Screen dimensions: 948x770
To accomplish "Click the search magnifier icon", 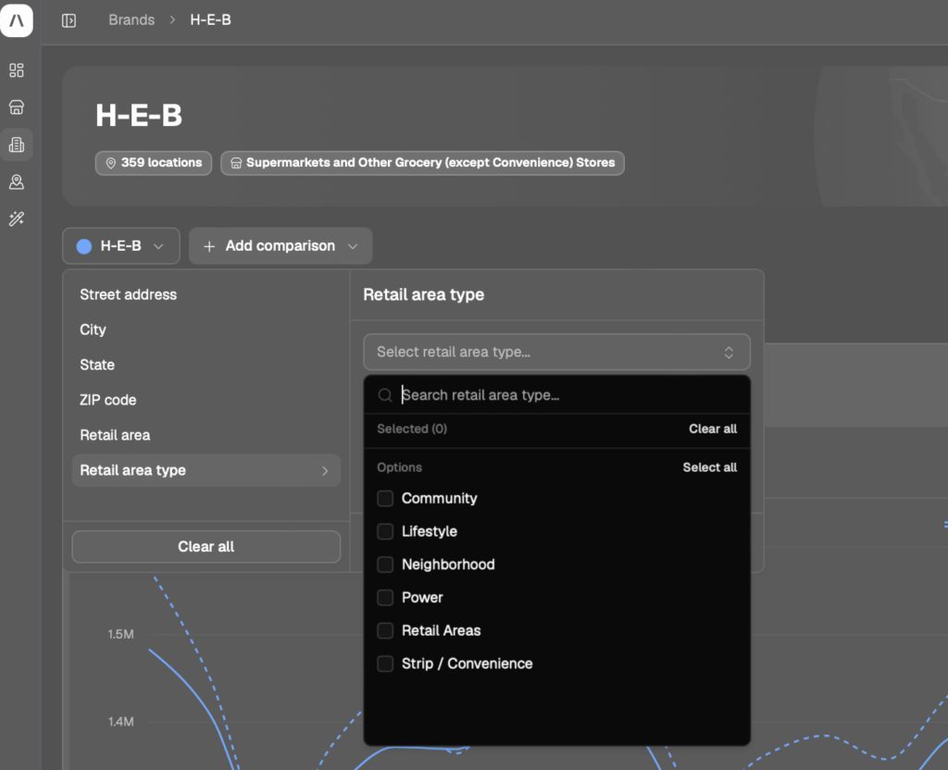I will tap(385, 395).
